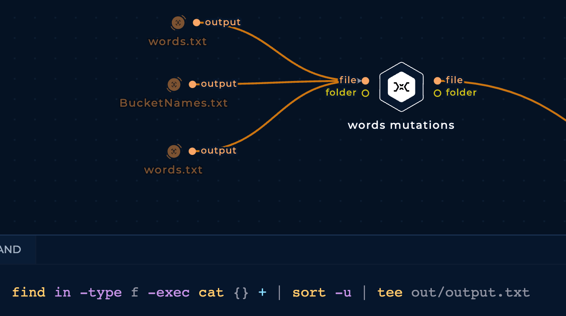The width and height of the screenshot is (566, 316).
Task: Click output 'folder' label of words mutations
Action: pyautogui.click(x=461, y=92)
